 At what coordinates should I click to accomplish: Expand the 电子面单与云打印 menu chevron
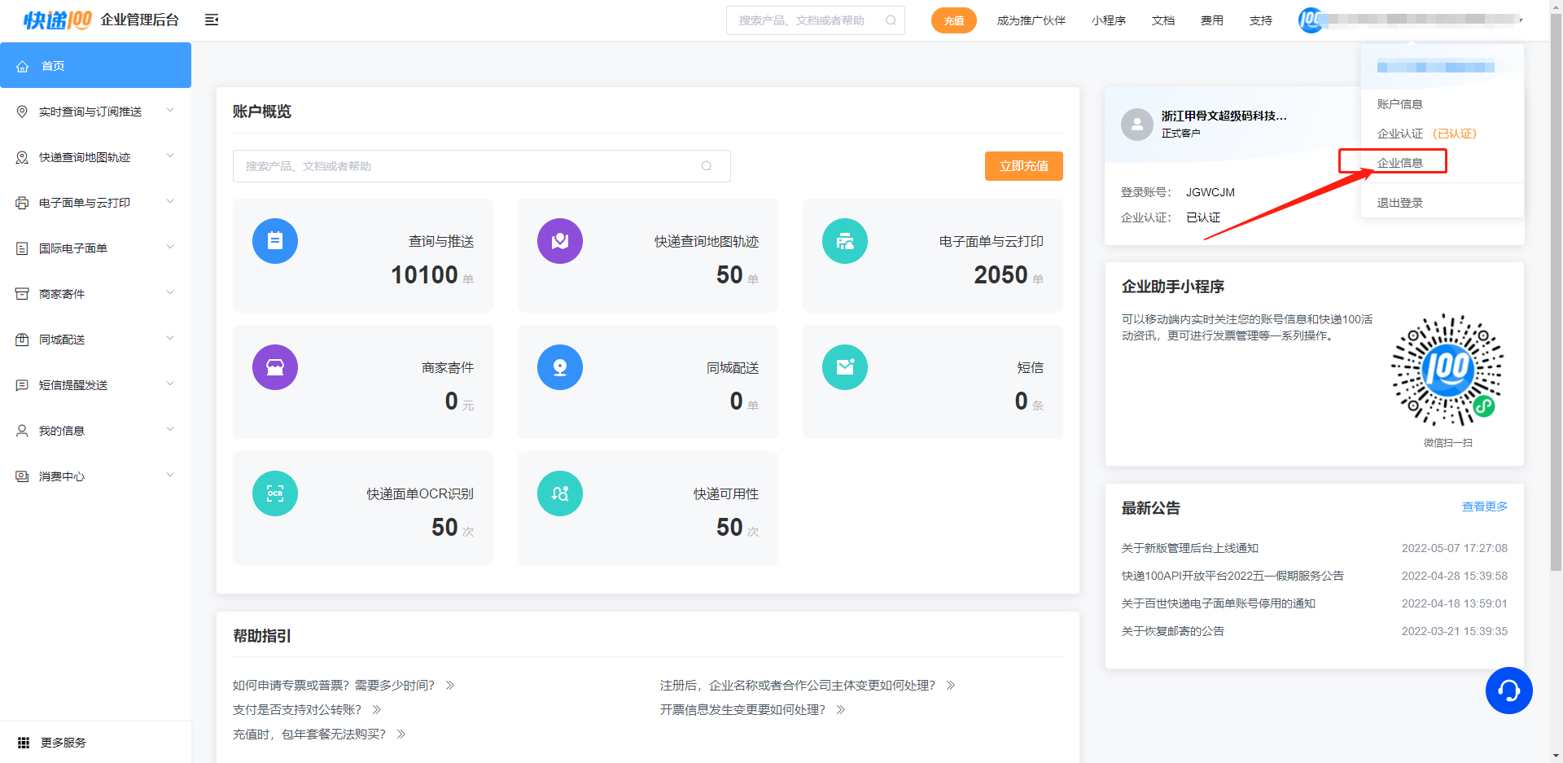[x=170, y=201]
